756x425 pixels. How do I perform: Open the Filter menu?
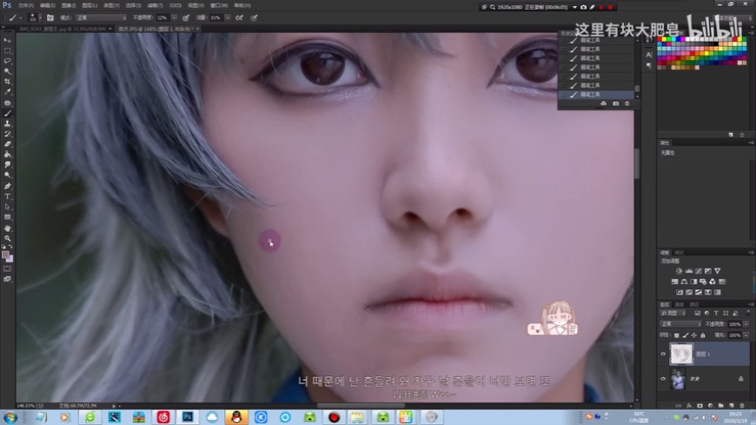tap(155, 5)
